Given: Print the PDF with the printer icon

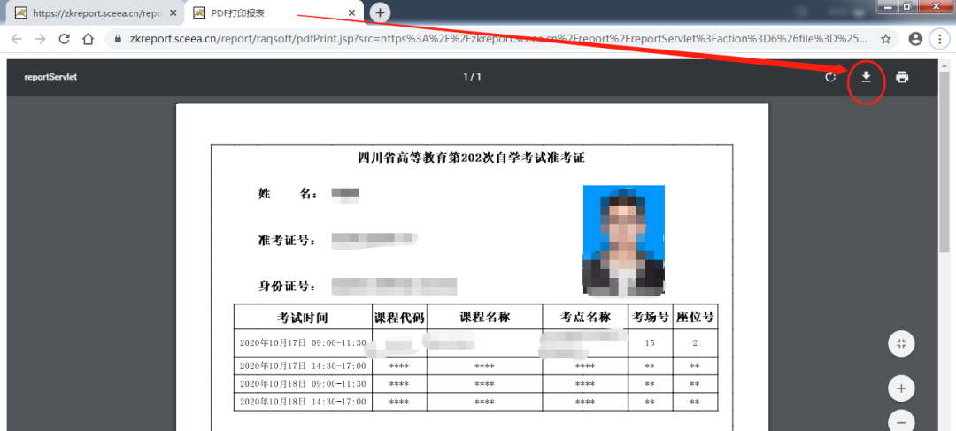Looking at the screenshot, I should click(902, 77).
